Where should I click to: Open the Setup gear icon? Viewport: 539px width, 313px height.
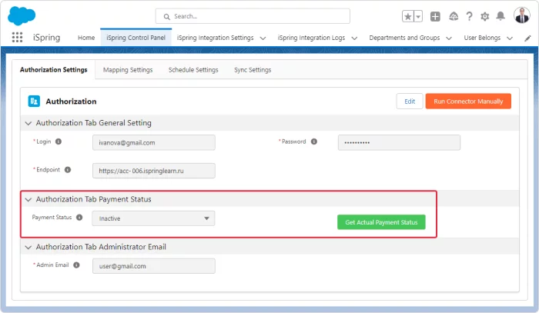coord(484,16)
